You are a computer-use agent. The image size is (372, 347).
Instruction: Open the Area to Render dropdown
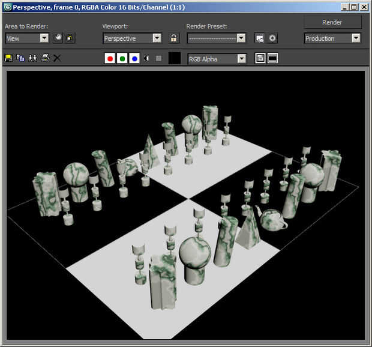point(44,38)
